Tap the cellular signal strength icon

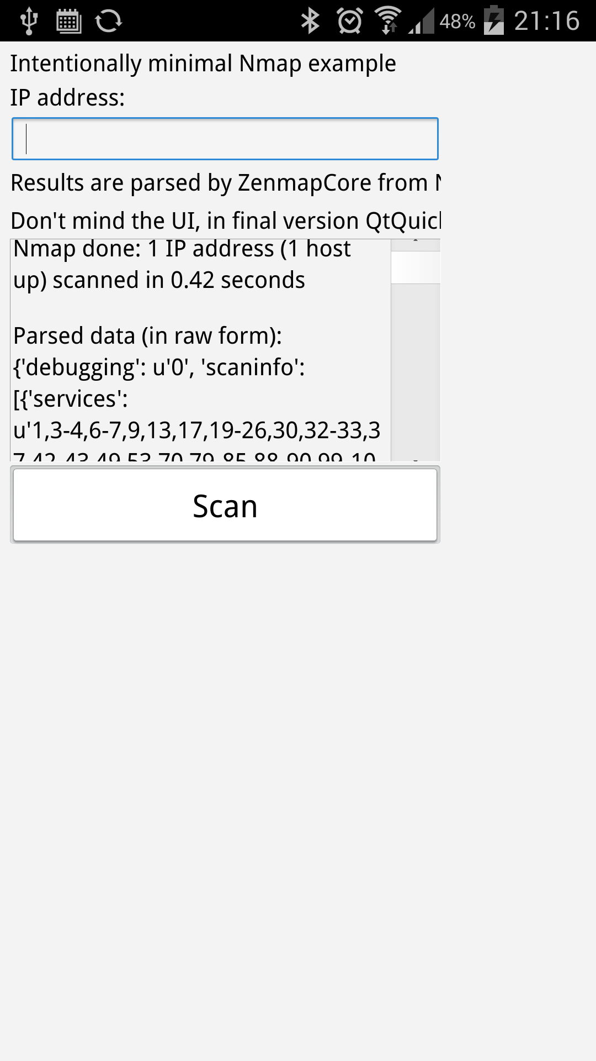click(x=422, y=21)
